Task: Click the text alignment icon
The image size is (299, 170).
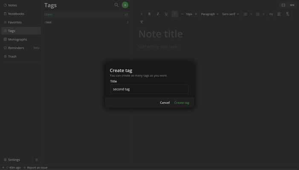Action: (279, 14)
